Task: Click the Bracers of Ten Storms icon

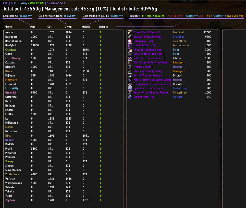Action: point(130,37)
